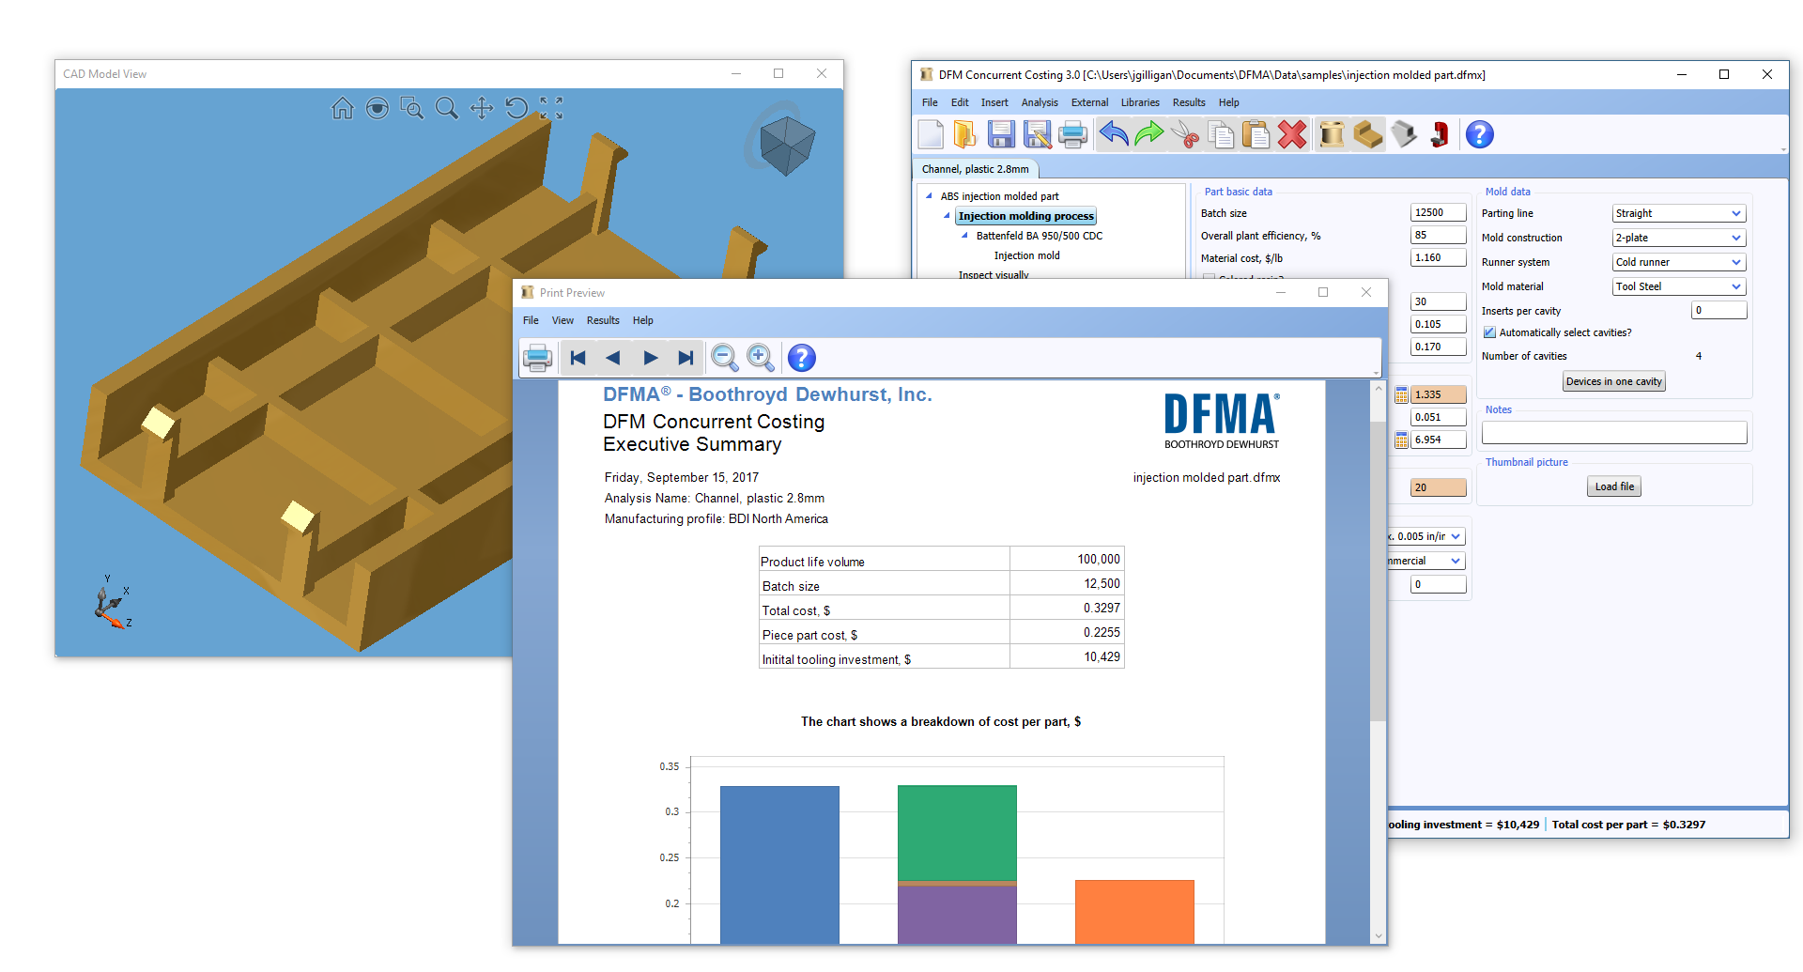The image size is (1803, 972).
Task: Select the pan arrows tool in CAD view
Action: click(482, 109)
